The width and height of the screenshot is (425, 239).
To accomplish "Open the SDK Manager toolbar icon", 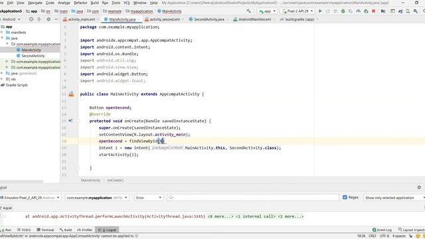I will pyautogui.click(x=416, y=11).
